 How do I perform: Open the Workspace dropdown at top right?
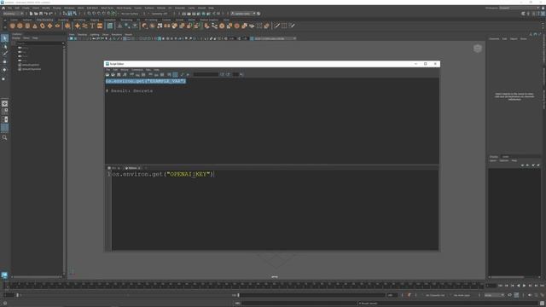point(519,8)
